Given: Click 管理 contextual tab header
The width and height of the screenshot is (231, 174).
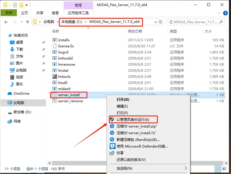Looking at the screenshot, I should pyautogui.click(x=78, y=5).
